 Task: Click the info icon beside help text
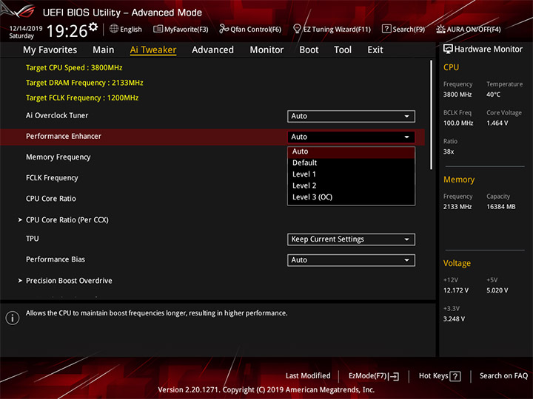pyautogui.click(x=13, y=318)
